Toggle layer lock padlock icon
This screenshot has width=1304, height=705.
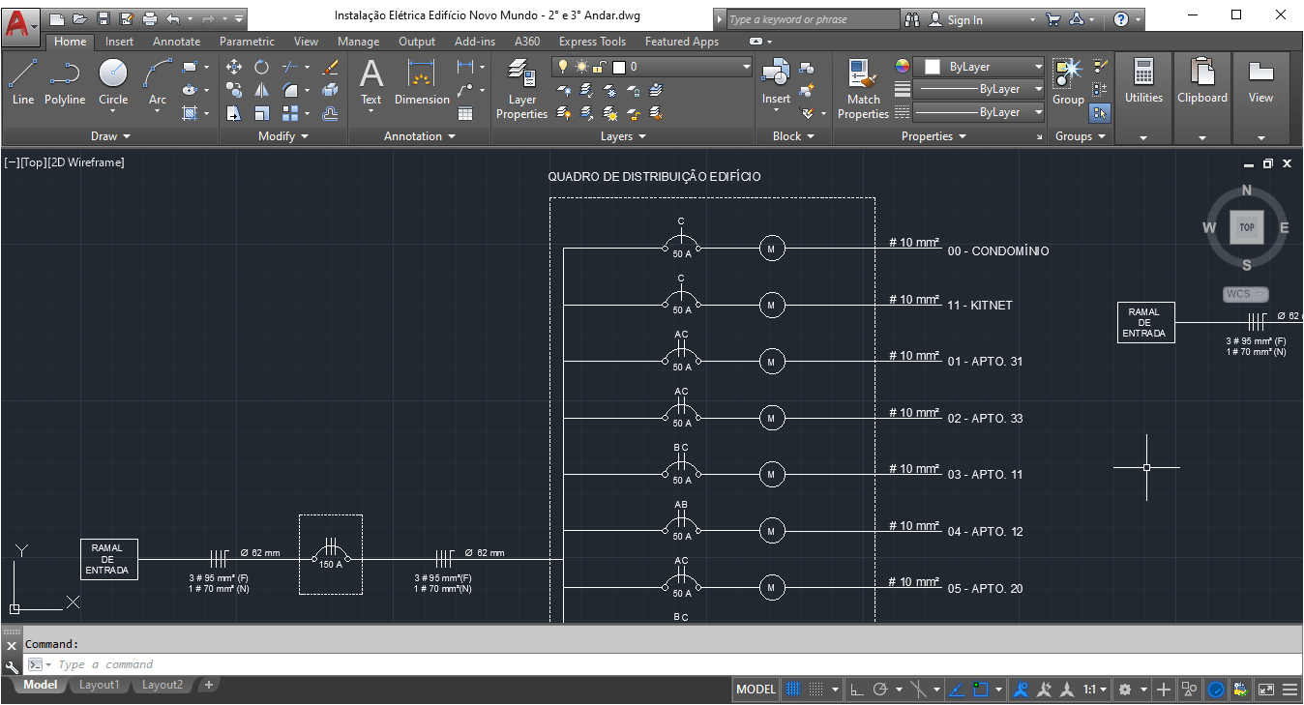(599, 67)
